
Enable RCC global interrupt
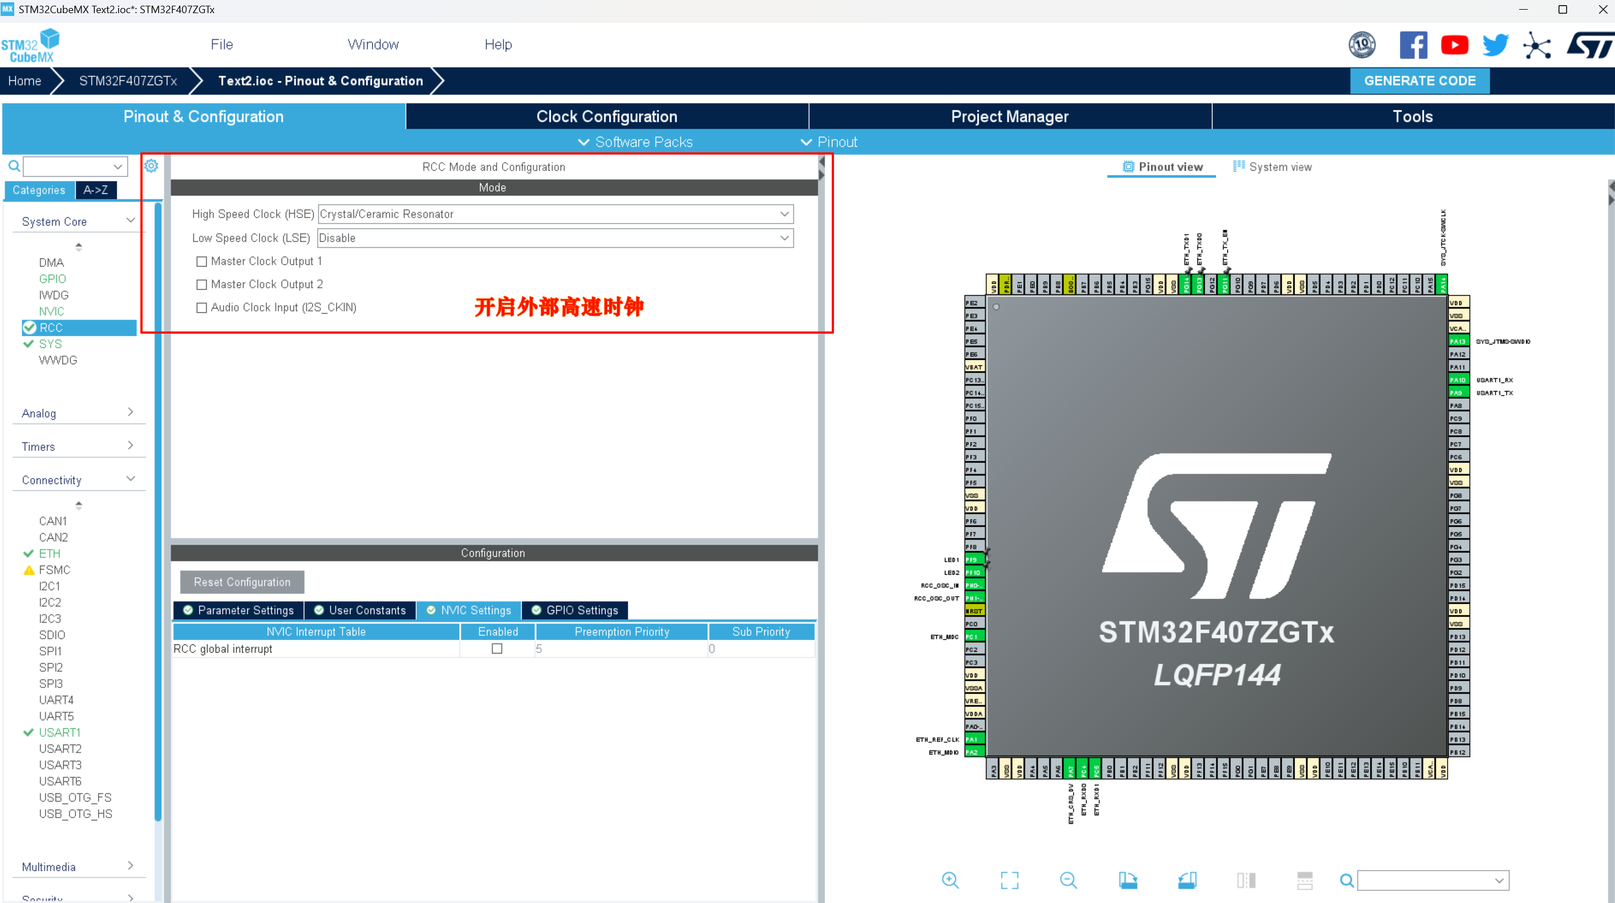[496, 649]
